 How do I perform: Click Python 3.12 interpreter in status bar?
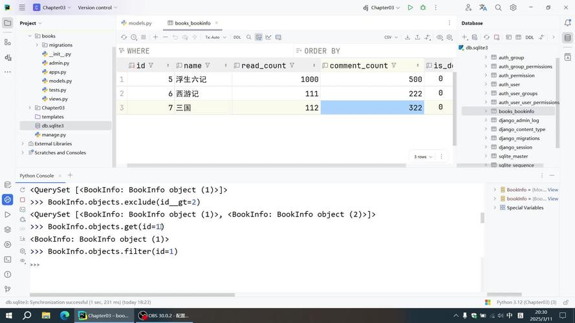click(526, 302)
